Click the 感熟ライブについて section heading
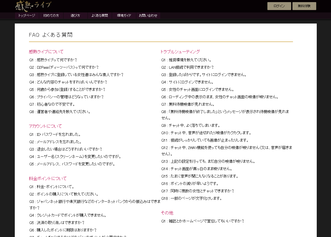 46,52
